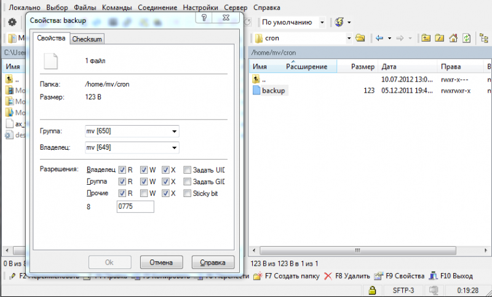Click the session lightning globe icon
This screenshot has height=297, width=492.
click(x=339, y=23)
